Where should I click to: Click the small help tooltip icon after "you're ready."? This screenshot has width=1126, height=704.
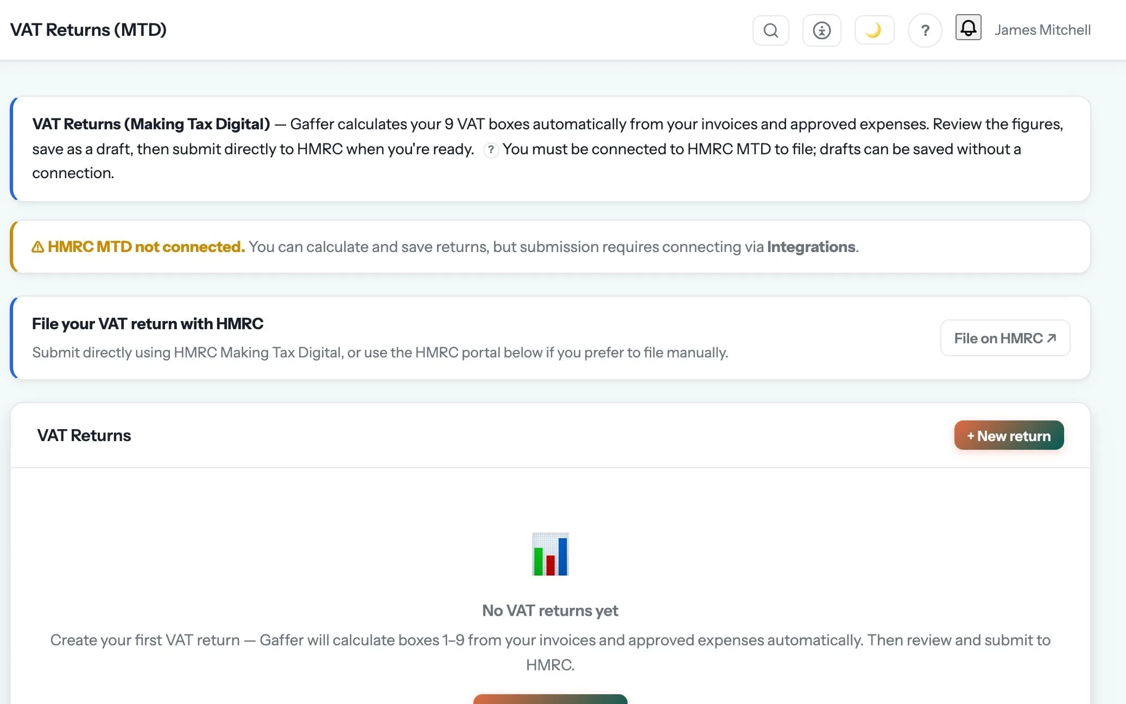[490, 149]
